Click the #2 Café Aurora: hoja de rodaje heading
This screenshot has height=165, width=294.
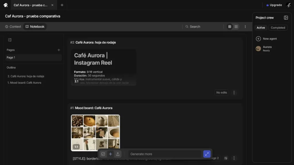click(x=93, y=42)
